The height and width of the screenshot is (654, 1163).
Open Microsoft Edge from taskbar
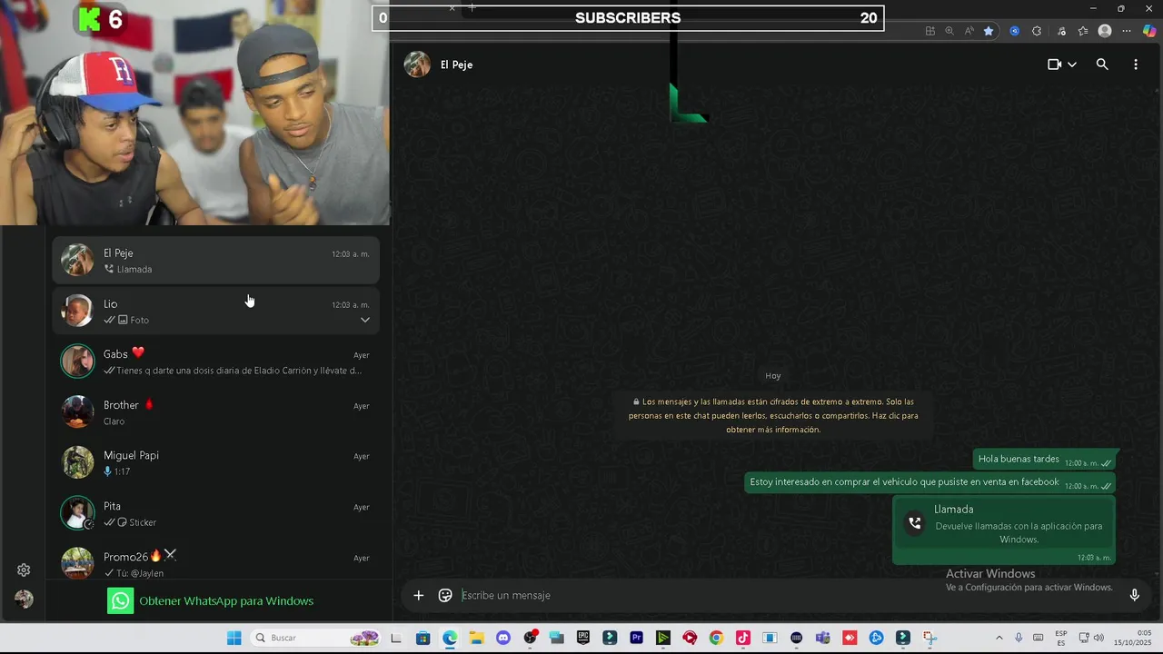coord(450,638)
